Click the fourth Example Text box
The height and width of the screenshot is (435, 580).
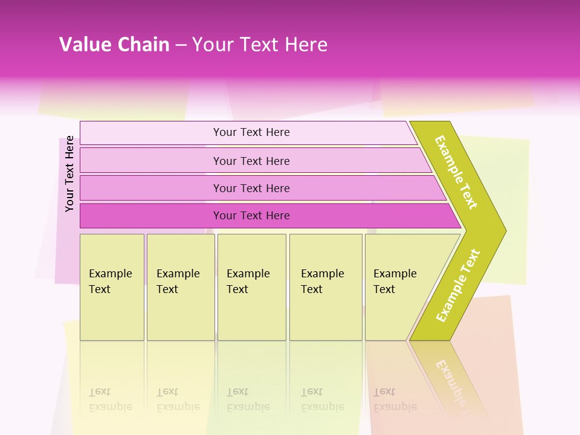pos(326,287)
